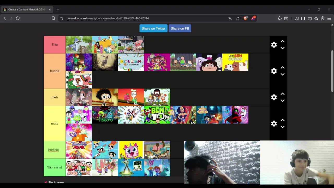Viewport: 334px width, 188px height.
Task: Click Share on FB button
Action: (x=180, y=28)
